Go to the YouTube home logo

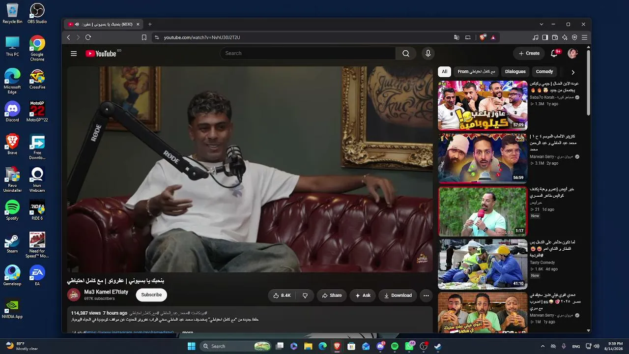point(101,54)
